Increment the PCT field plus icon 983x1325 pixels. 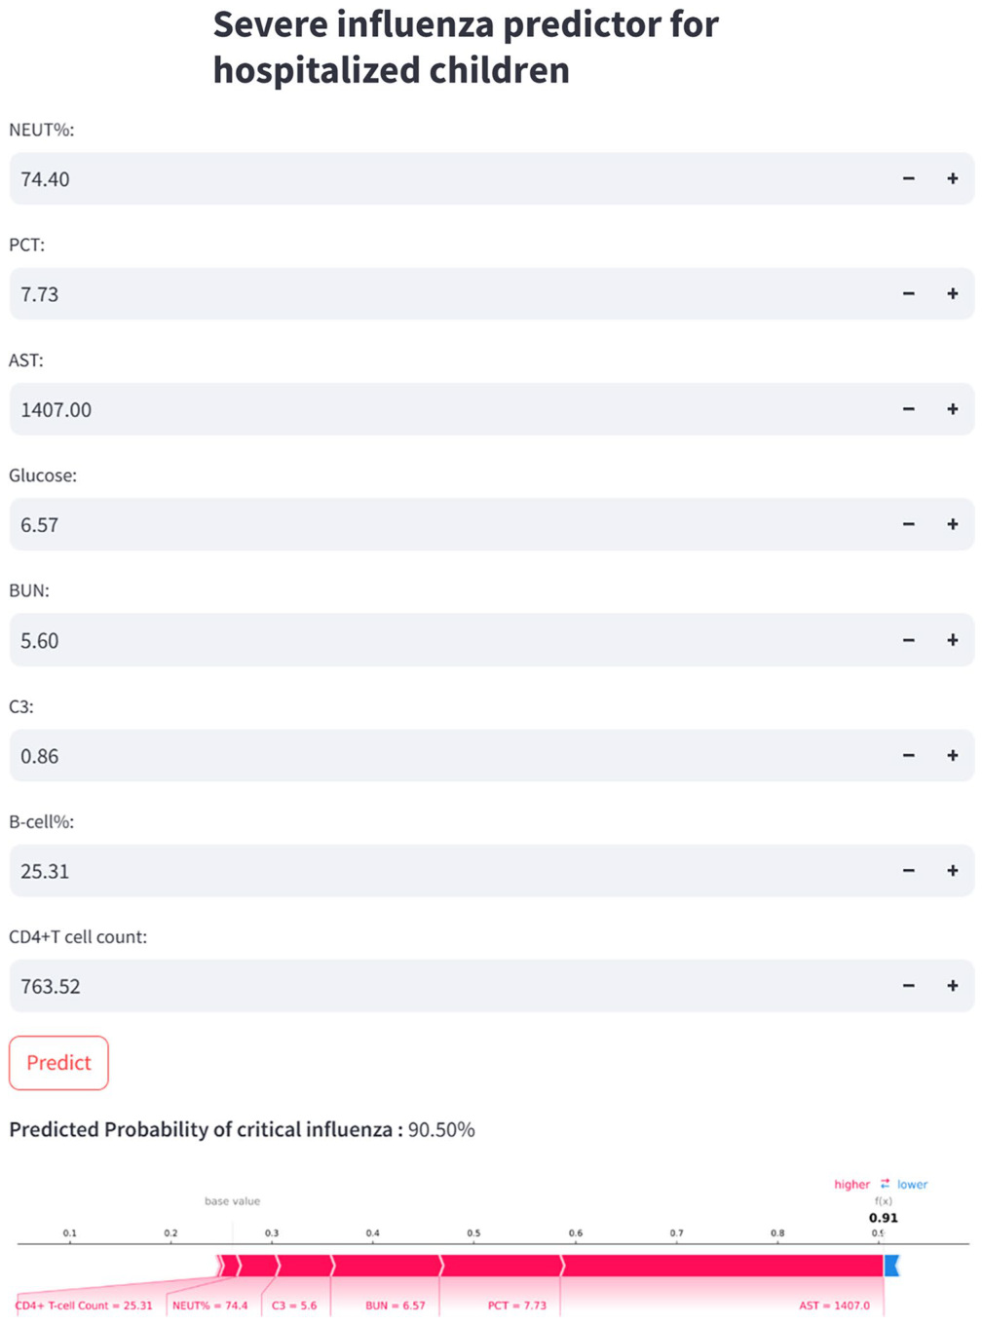[952, 293]
